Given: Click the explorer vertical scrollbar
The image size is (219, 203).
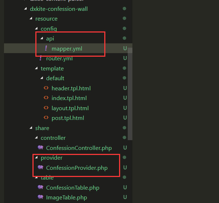Looking at the screenshot, I should click(130, 93).
